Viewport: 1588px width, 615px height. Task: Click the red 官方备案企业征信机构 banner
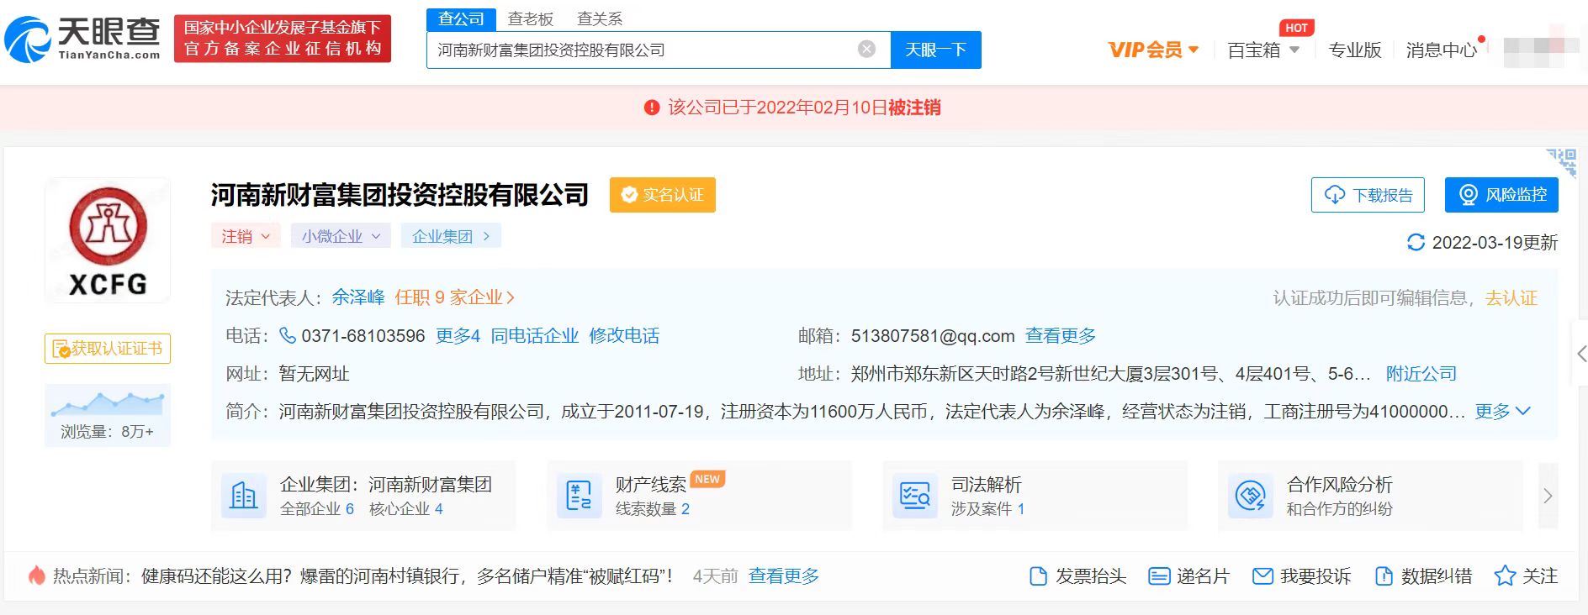coord(283,39)
